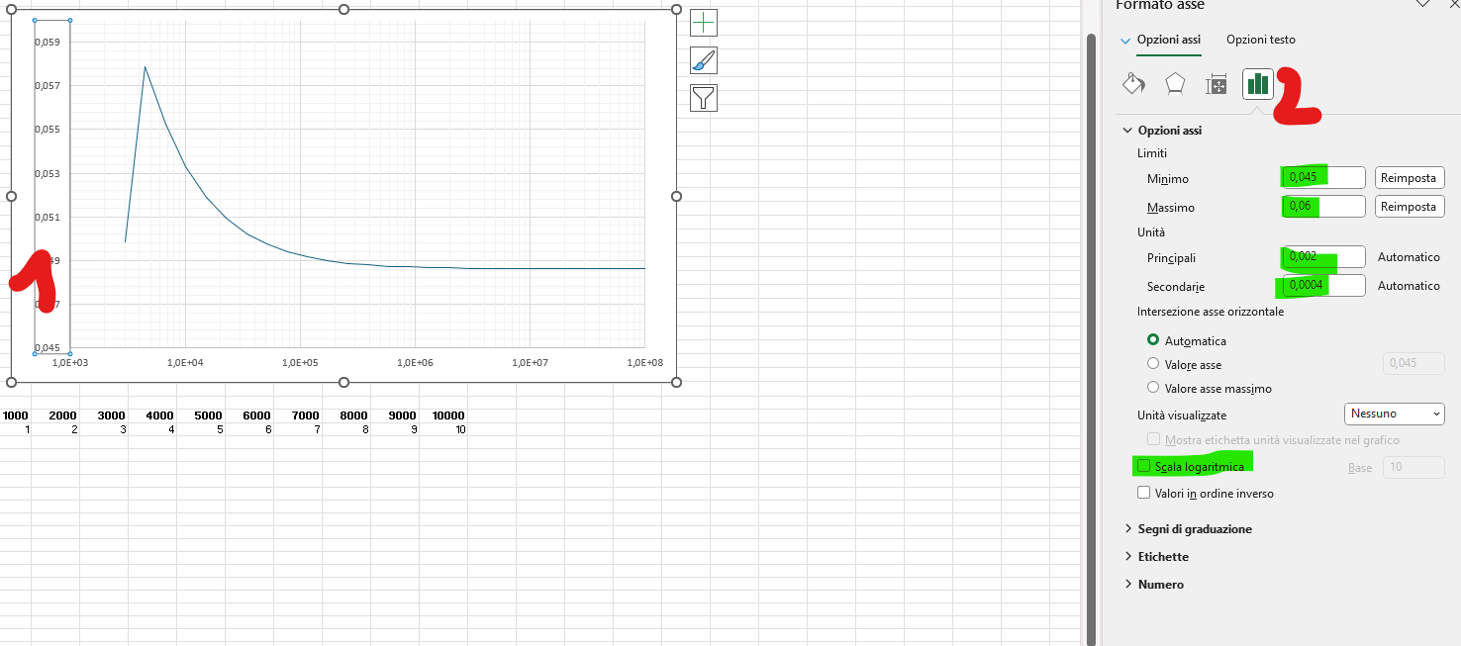The image size is (1461, 646).
Task: Click the Secondarie unit input field
Action: (1323, 285)
